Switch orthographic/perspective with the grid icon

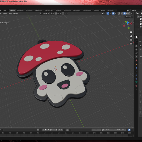pos(131,43)
